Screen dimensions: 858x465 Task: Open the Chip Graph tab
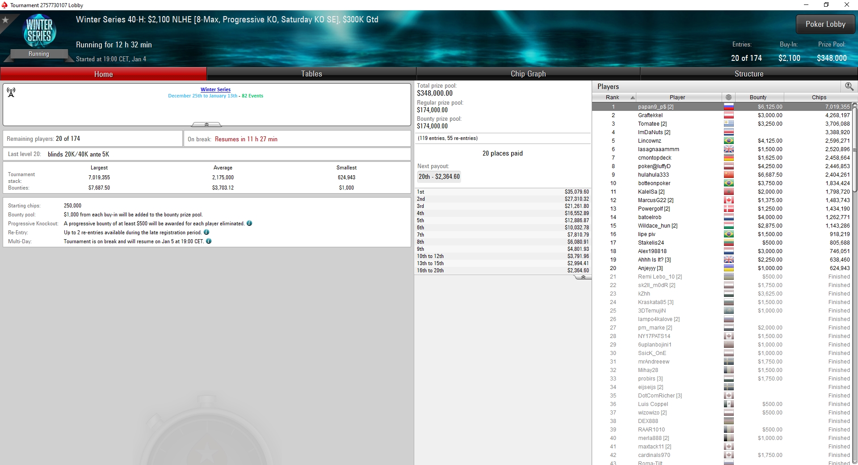[528, 74]
